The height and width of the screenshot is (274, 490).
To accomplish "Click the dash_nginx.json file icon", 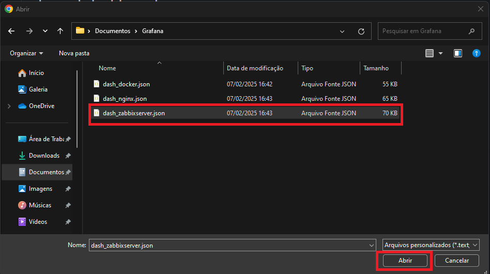I will (x=97, y=98).
